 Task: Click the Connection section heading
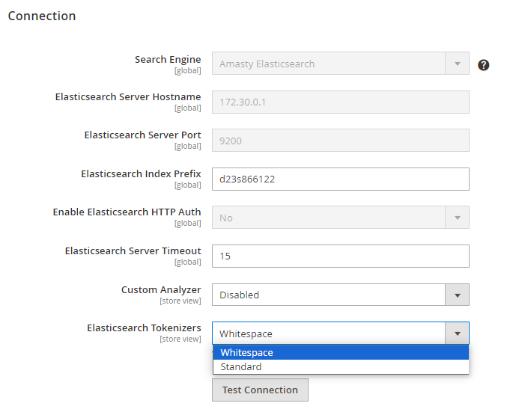tap(42, 16)
